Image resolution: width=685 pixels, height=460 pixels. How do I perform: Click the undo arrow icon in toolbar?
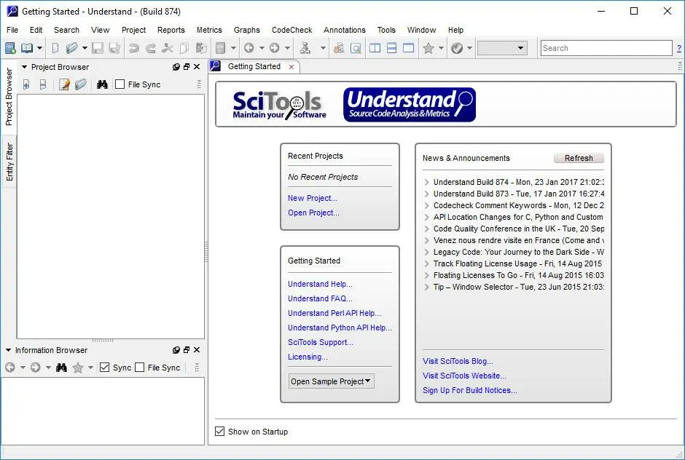click(133, 48)
